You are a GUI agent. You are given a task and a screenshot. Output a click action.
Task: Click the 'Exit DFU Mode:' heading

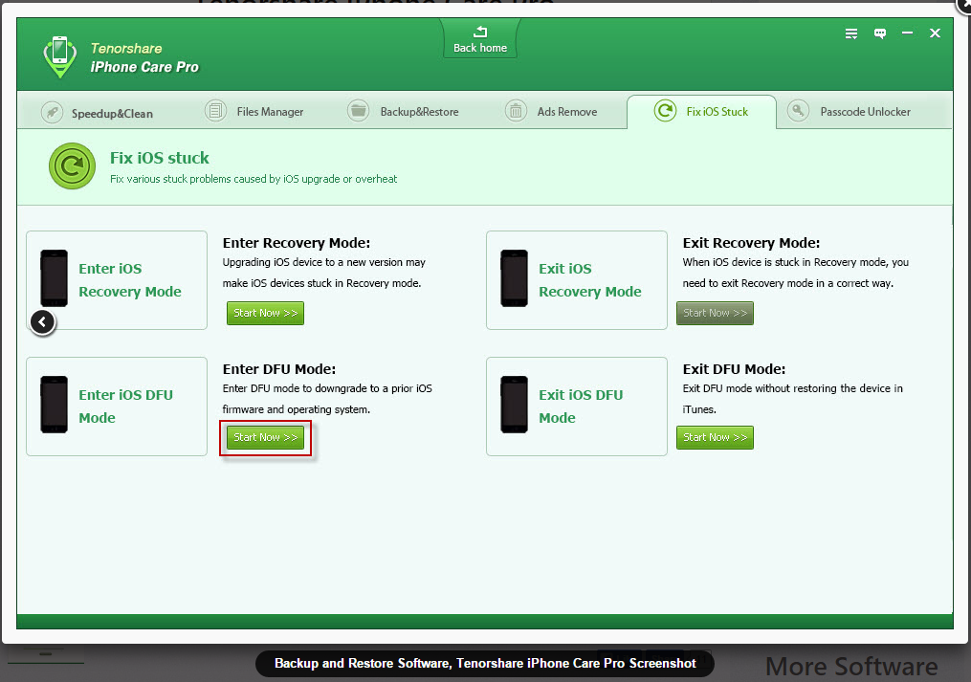(734, 369)
